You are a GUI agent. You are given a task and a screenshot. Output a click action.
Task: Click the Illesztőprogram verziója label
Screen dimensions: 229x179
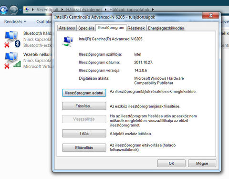click(100, 70)
